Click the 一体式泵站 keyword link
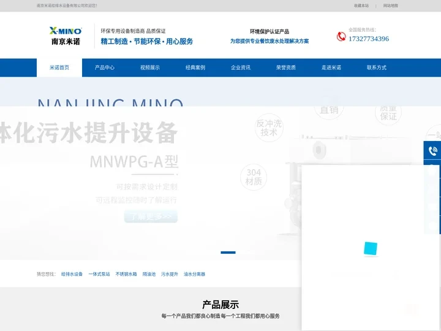Viewport: 441px width, 331px height. (x=99, y=274)
